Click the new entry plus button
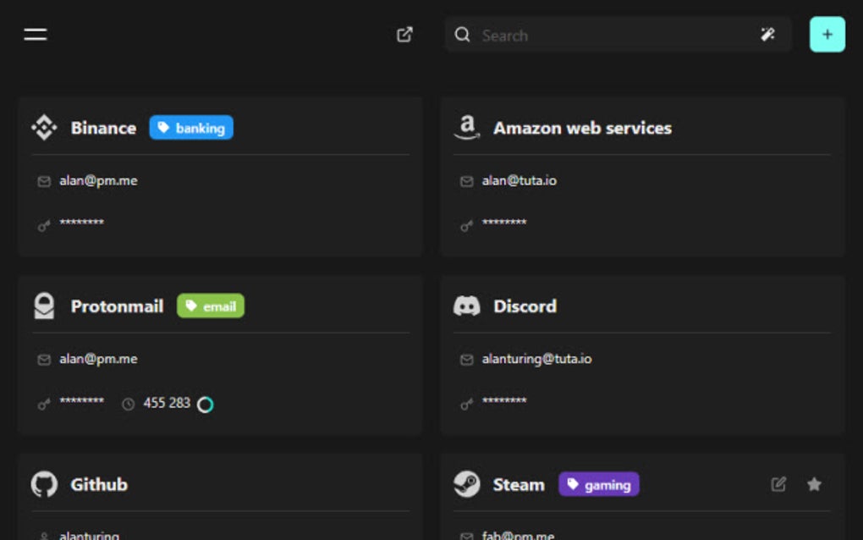The image size is (863, 540). [827, 34]
